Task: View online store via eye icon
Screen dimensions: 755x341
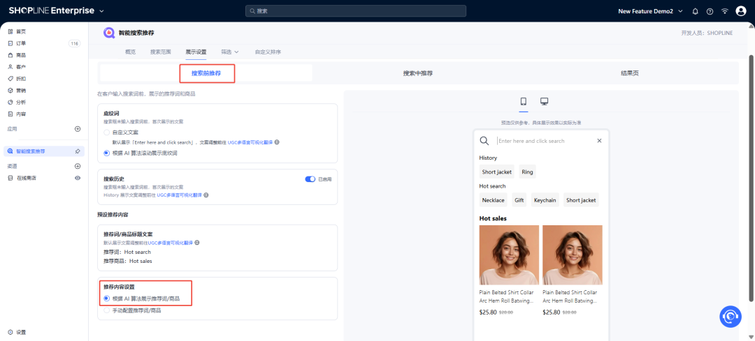Action: [78, 179]
